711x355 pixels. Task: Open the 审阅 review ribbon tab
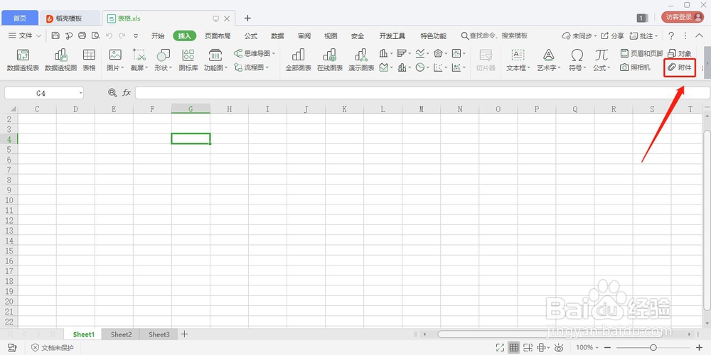coord(304,35)
